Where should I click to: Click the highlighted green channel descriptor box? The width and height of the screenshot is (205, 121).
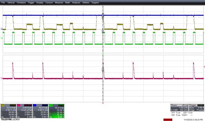(x=56, y=111)
